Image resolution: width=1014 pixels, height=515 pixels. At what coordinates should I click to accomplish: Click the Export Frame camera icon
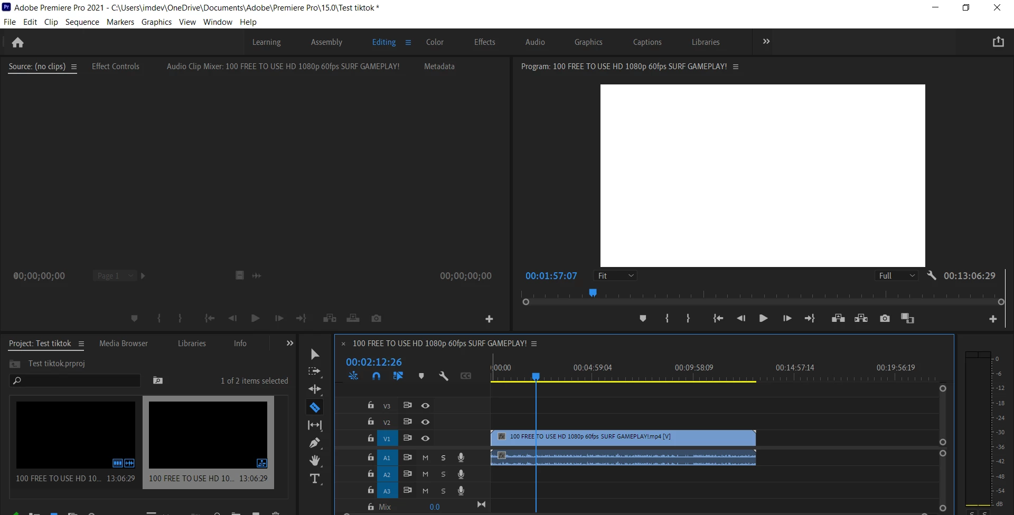click(885, 318)
